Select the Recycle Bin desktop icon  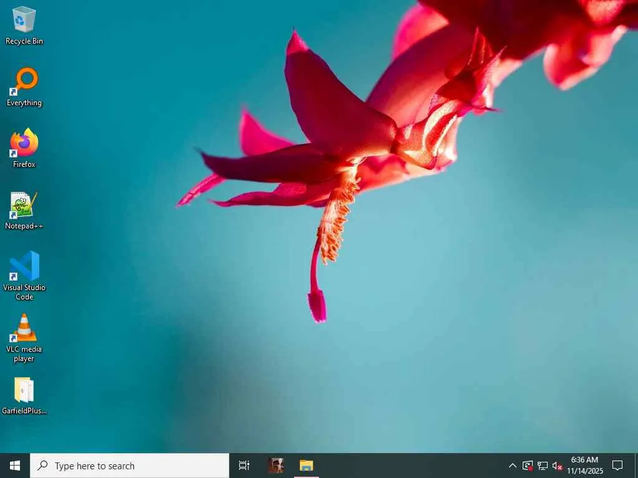pos(24,26)
